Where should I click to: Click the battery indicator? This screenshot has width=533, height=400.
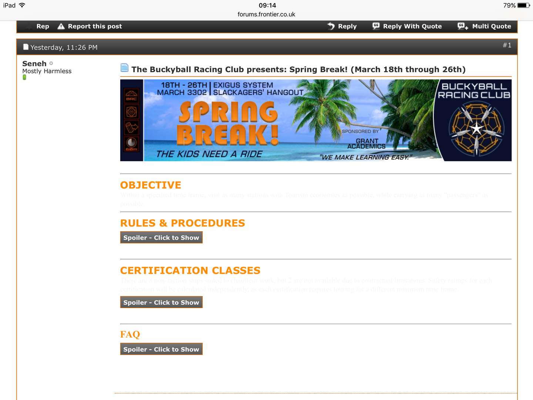[x=524, y=5]
